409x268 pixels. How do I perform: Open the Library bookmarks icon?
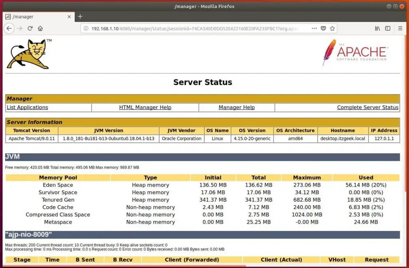click(377, 28)
